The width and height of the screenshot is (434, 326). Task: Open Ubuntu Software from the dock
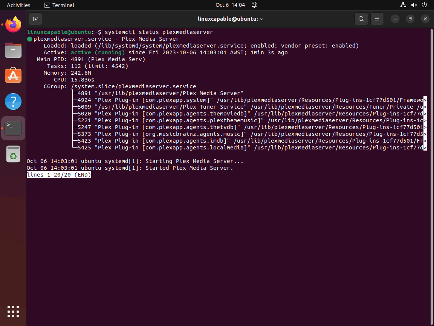[13, 75]
